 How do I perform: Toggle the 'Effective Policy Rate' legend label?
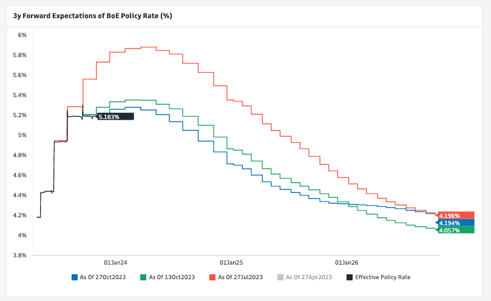click(382, 277)
